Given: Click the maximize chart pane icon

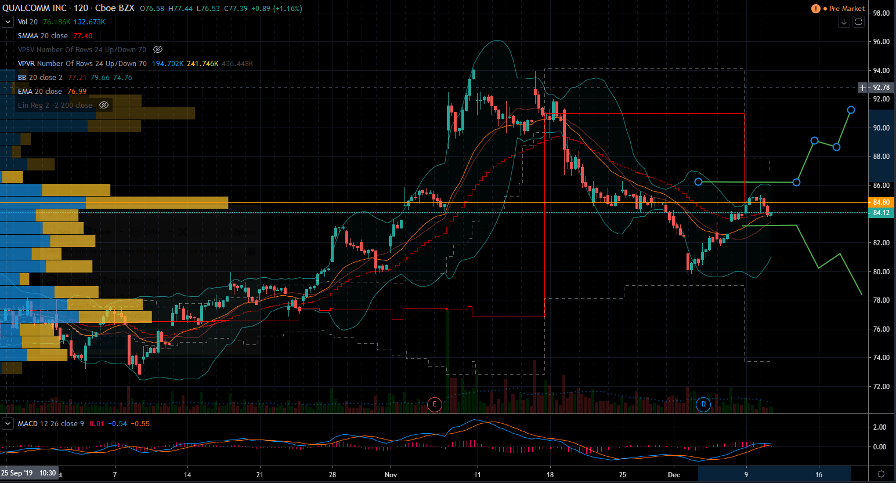Looking at the screenshot, I should (858, 22).
